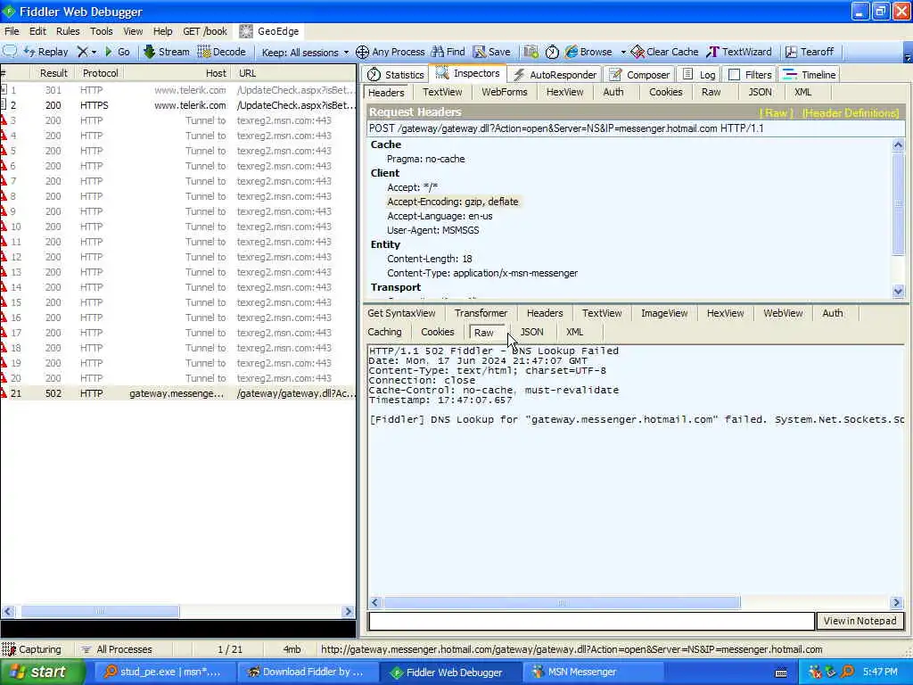The width and height of the screenshot is (913, 685).
Task: Click the response pane horizontal scrollbar thumb
Action: click(x=562, y=602)
